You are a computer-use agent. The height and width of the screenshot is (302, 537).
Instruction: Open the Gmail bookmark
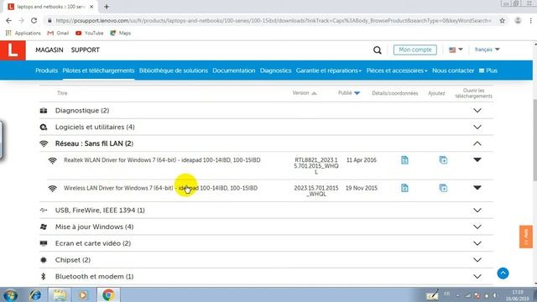pos(58,34)
